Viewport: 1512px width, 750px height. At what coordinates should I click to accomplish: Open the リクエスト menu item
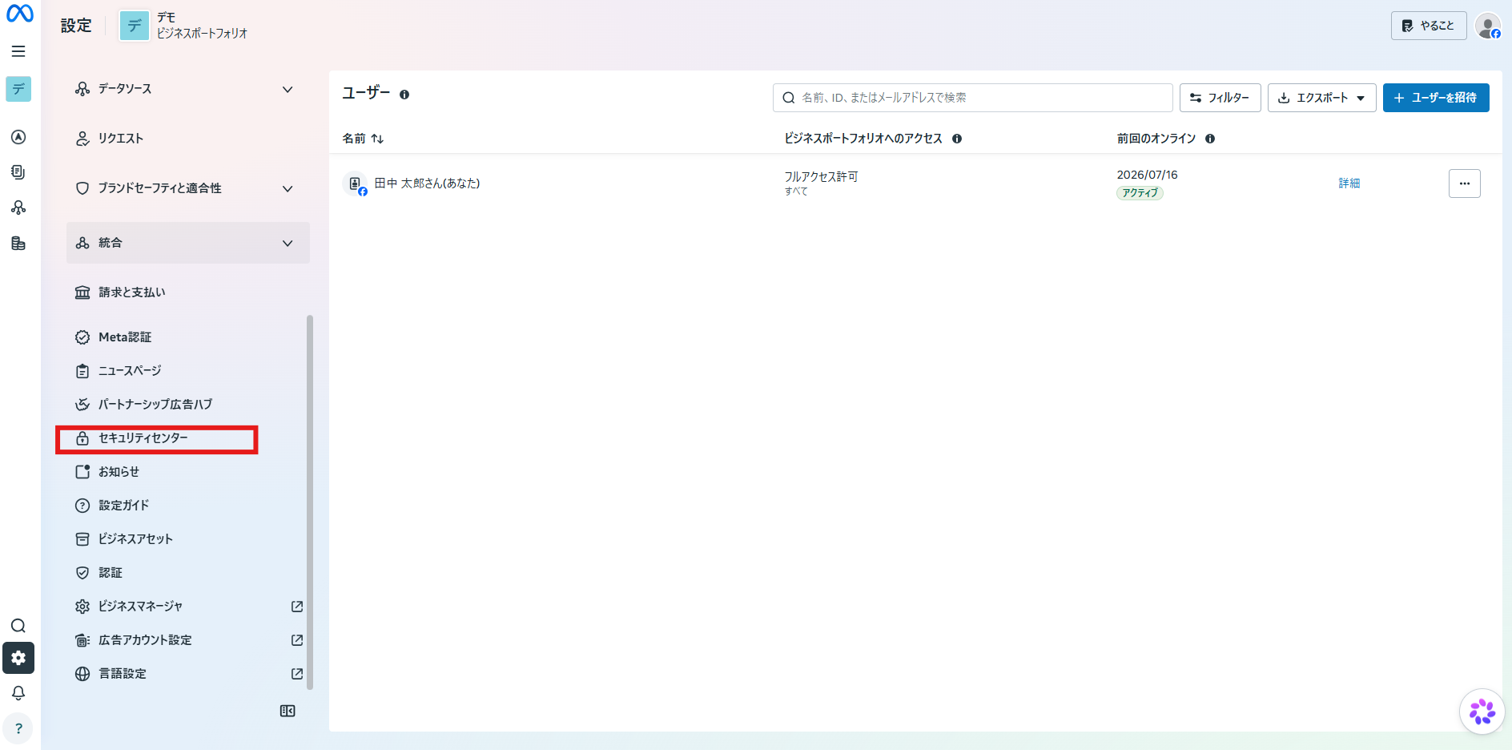pos(188,139)
